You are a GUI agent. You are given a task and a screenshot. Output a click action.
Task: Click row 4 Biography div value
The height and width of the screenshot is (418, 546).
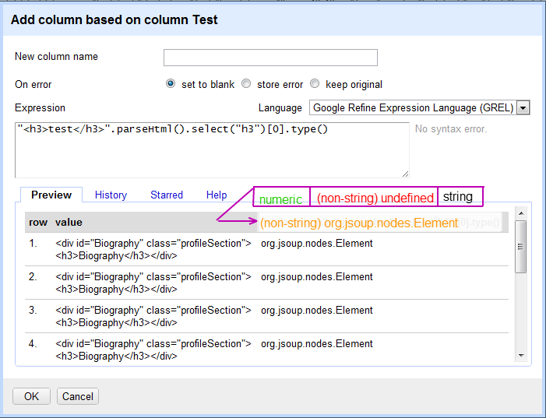coord(153,350)
